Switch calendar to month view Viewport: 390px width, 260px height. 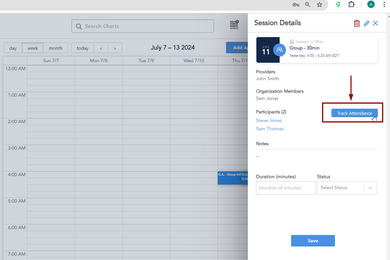click(x=56, y=48)
